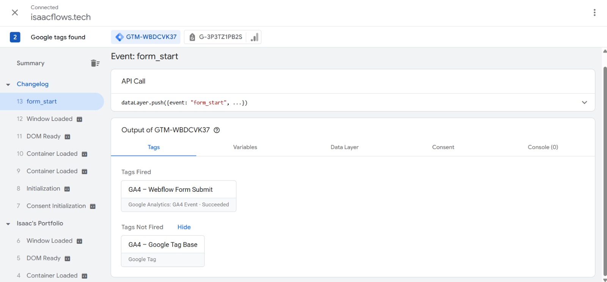Screen dimensions: 607x282
Task: Click the code icon on event 5 row
Action: coord(68,259)
